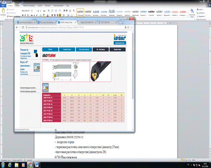
Task: Open the Windows Start button
Action: (3, 165)
